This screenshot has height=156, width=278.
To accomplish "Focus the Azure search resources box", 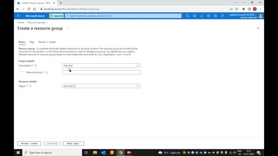I will tap(123, 16).
